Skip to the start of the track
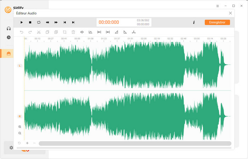The image size is (248, 159). 64,22
